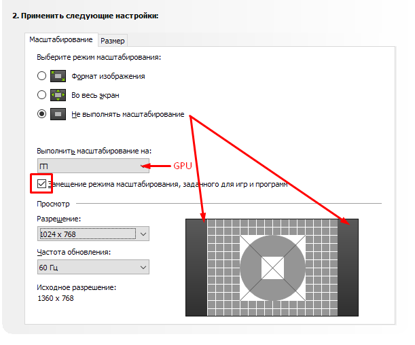The width and height of the screenshot is (415, 345).
Task: Open the 'Разрешение' 1024 x 768 dropdown
Action: coord(93,234)
